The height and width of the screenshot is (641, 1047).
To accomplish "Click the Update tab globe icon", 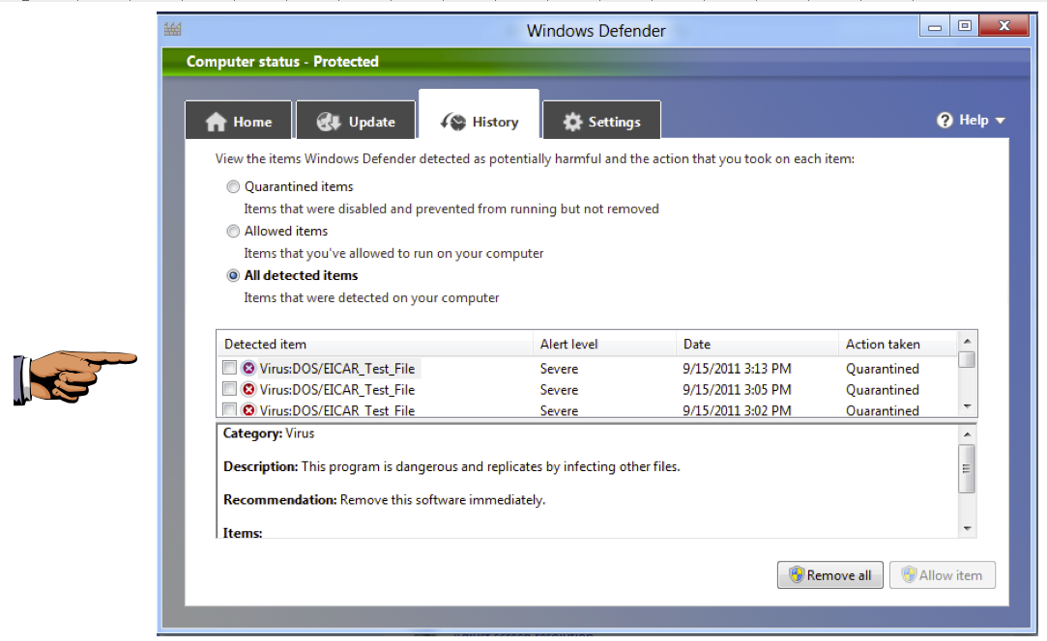I will click(x=330, y=123).
